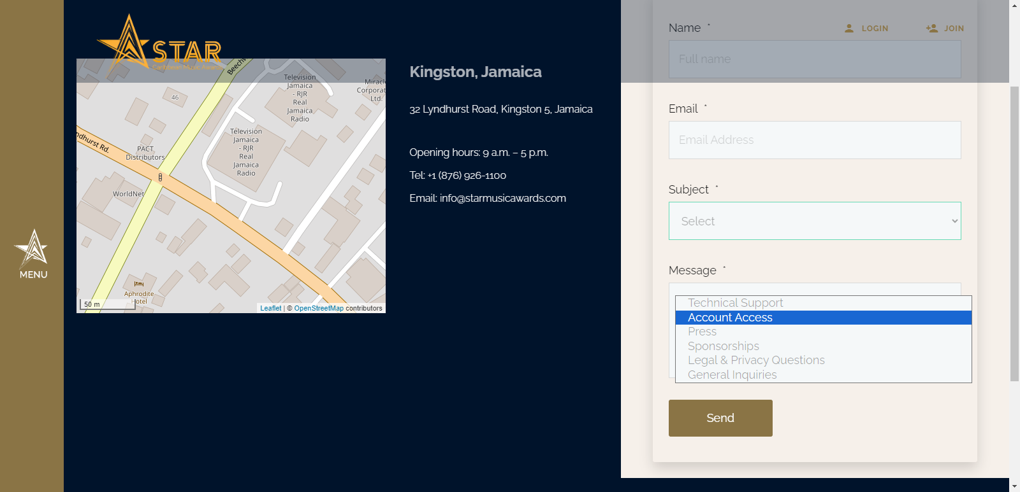This screenshot has height=492, width=1020.
Task: Focus the Full name input field
Action: (x=815, y=59)
